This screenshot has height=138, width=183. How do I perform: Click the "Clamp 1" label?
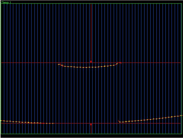6,2
